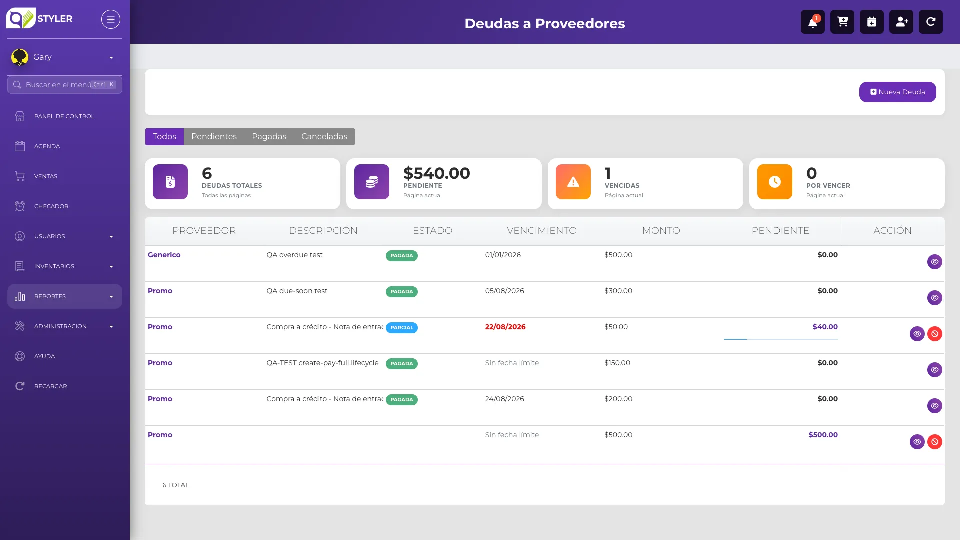Screen dimensions: 960x540
Task: Cancel the $40.00 pending Promo debt
Action: coord(935,334)
